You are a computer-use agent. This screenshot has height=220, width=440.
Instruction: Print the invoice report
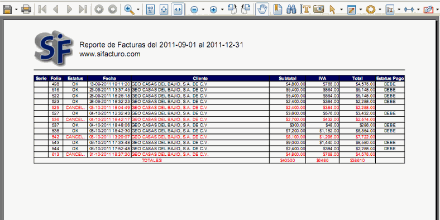click(x=26, y=9)
